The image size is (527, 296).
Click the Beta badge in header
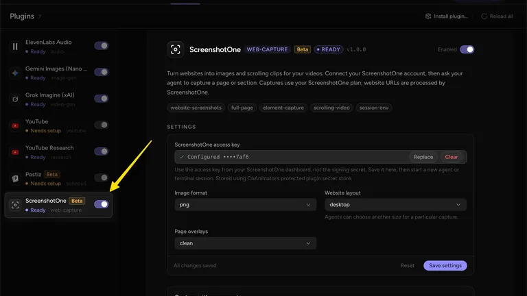(302, 49)
